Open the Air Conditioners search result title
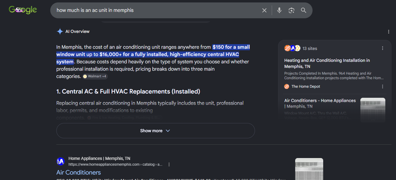Viewport: 396px width, 180px height. 79,172
